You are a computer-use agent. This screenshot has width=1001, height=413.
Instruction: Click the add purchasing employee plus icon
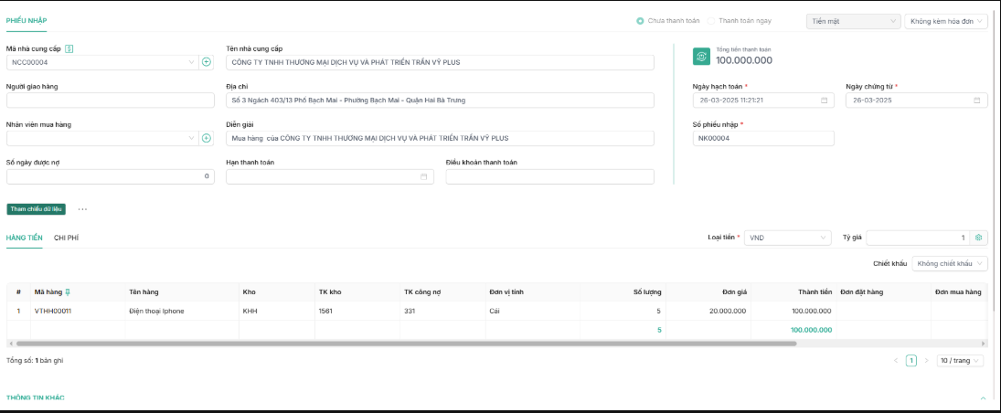click(x=207, y=139)
